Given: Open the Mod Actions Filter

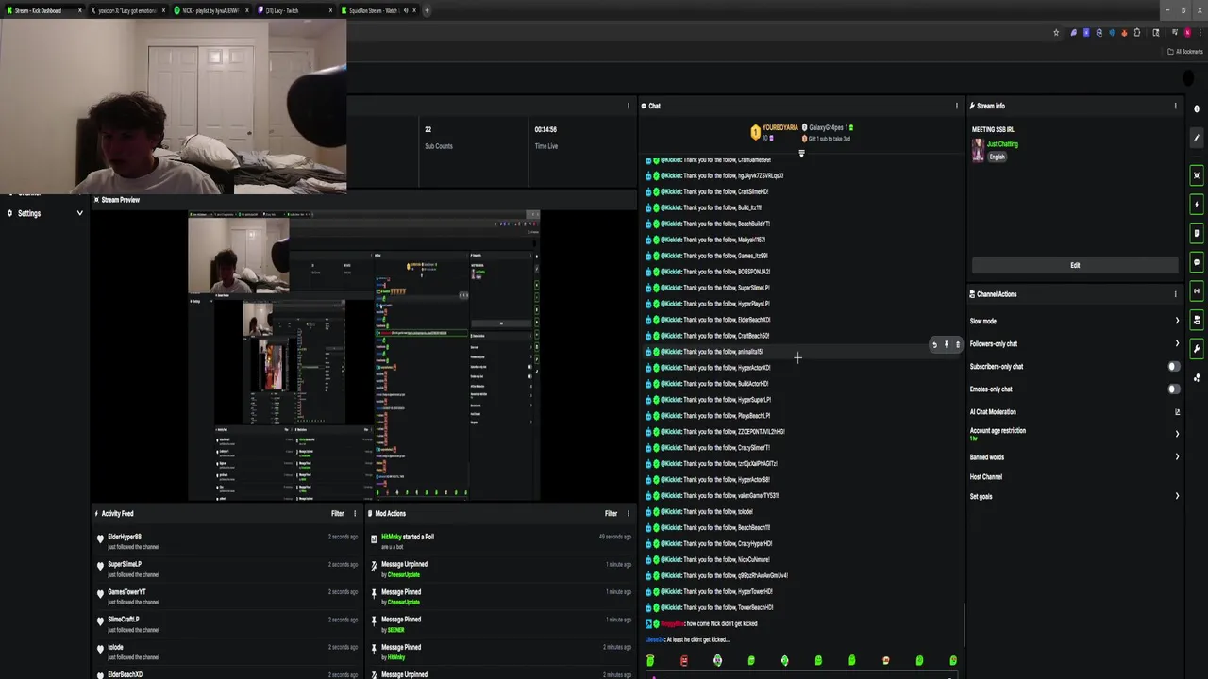Looking at the screenshot, I should pos(612,514).
